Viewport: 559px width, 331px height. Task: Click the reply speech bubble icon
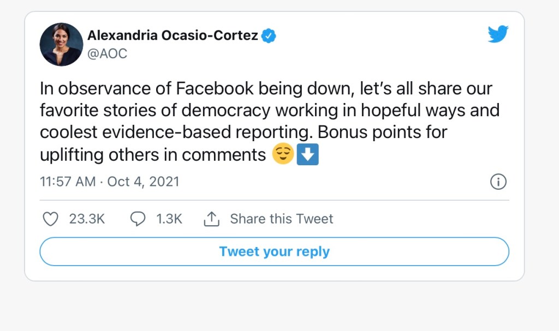tap(138, 219)
